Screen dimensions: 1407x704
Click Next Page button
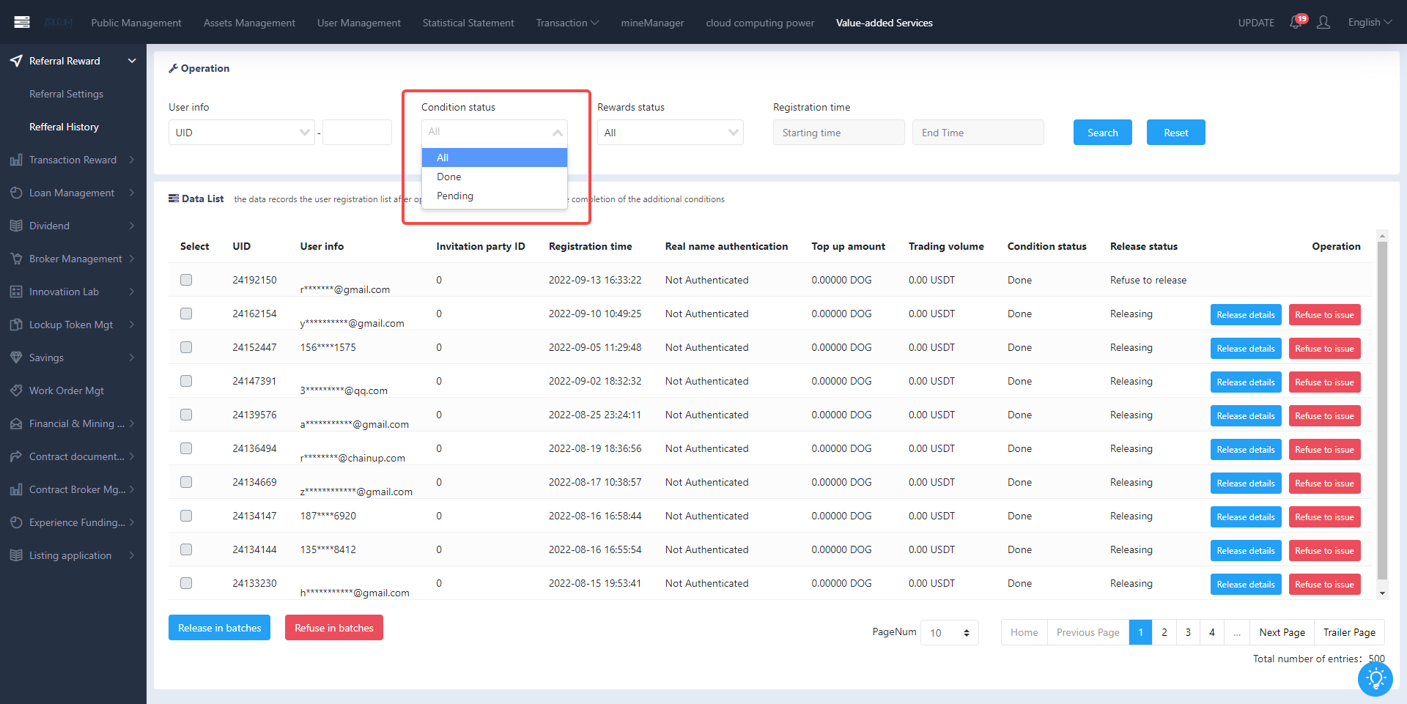(x=1282, y=632)
